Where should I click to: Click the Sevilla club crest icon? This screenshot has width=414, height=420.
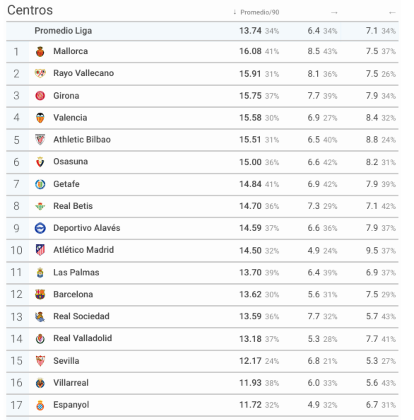point(40,361)
